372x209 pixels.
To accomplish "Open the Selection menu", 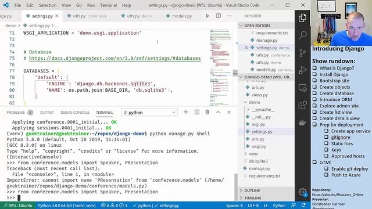I will 48,5.
